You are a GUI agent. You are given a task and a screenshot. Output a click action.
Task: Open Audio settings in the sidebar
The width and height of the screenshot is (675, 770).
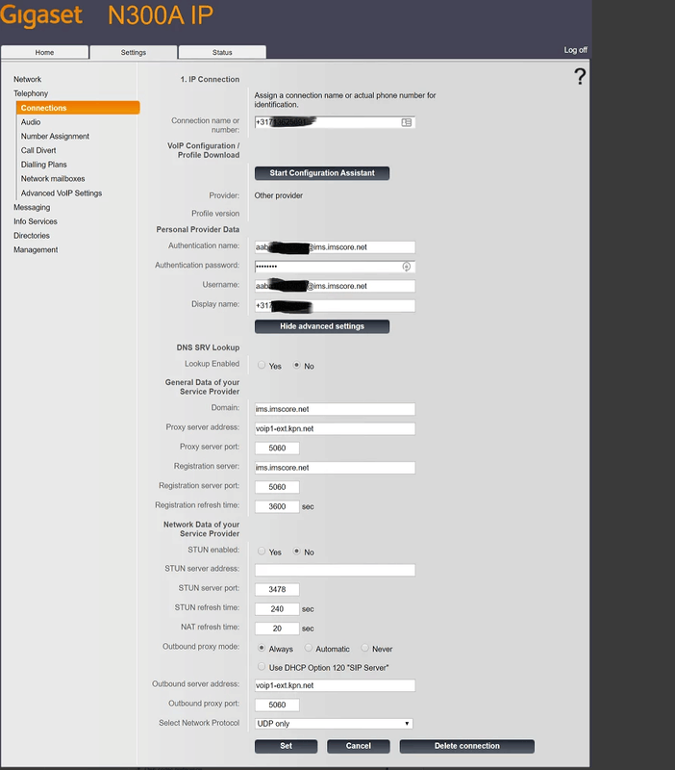tap(31, 122)
